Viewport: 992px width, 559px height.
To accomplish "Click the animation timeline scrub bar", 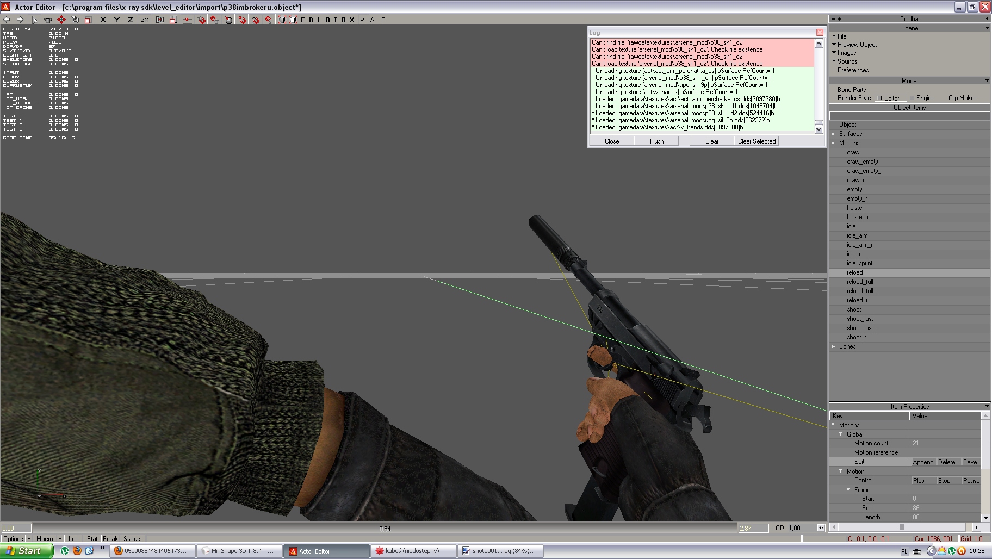I will click(384, 528).
